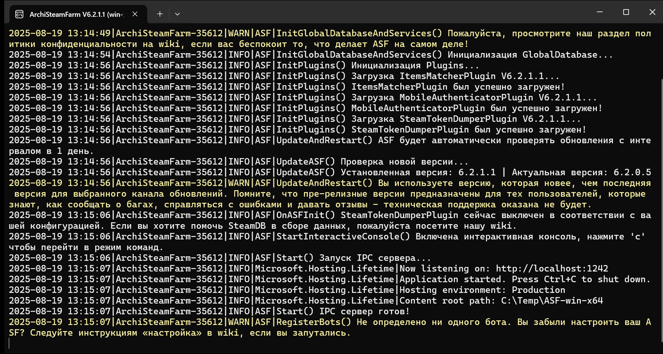663x354 pixels.
Task: Click "Вы используете версию, которая новее"
Action: 477,183
